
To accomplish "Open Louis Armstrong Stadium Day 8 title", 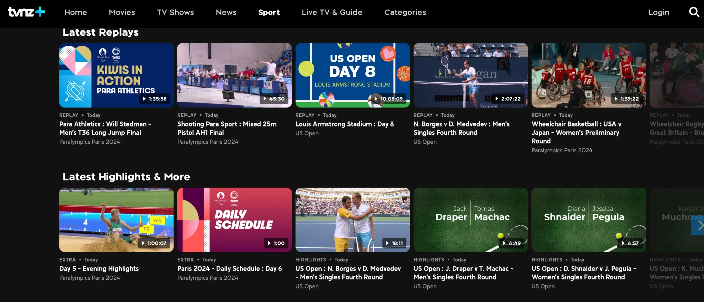I will (x=345, y=124).
